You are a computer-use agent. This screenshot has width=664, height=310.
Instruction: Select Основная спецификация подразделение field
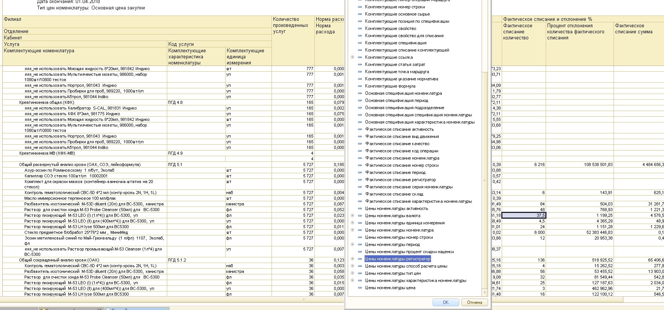point(405,108)
